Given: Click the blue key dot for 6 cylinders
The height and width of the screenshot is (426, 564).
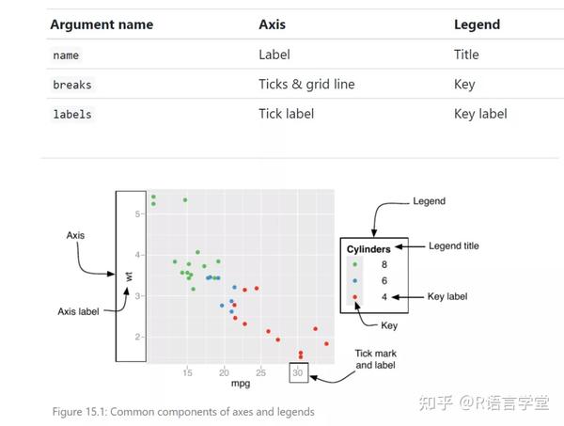Looking at the screenshot, I should click(355, 280).
